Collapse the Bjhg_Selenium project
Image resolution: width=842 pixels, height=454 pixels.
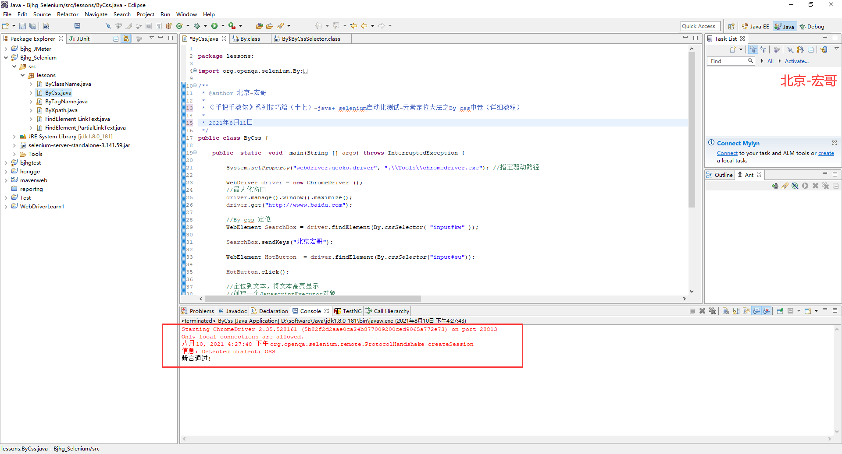pos(6,58)
